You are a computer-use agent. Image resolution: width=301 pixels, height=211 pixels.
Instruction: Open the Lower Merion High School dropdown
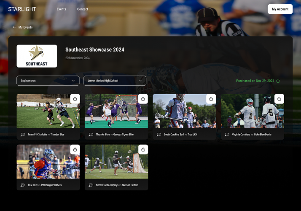pyautogui.click(x=115, y=81)
